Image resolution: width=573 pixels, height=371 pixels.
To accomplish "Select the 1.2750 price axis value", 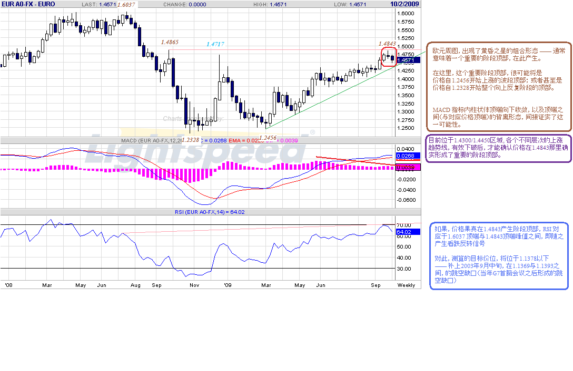I will click(x=406, y=120).
